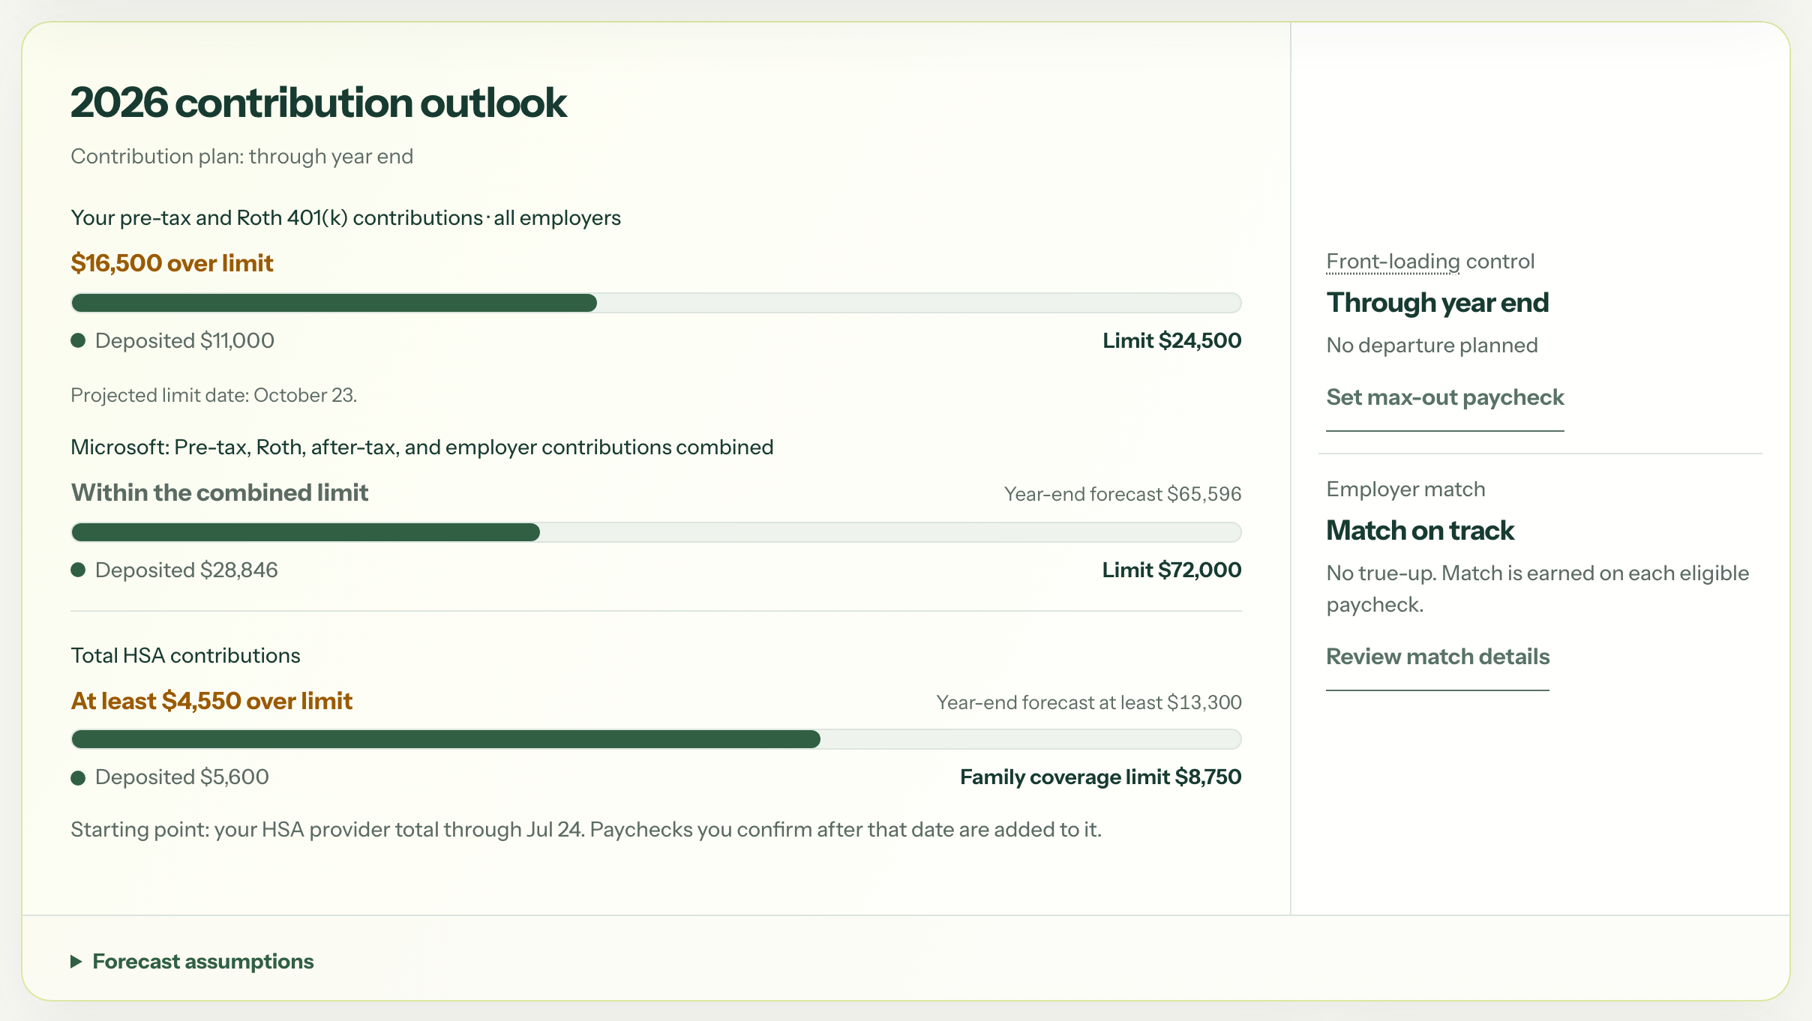Open the Review match details link

1437,657
